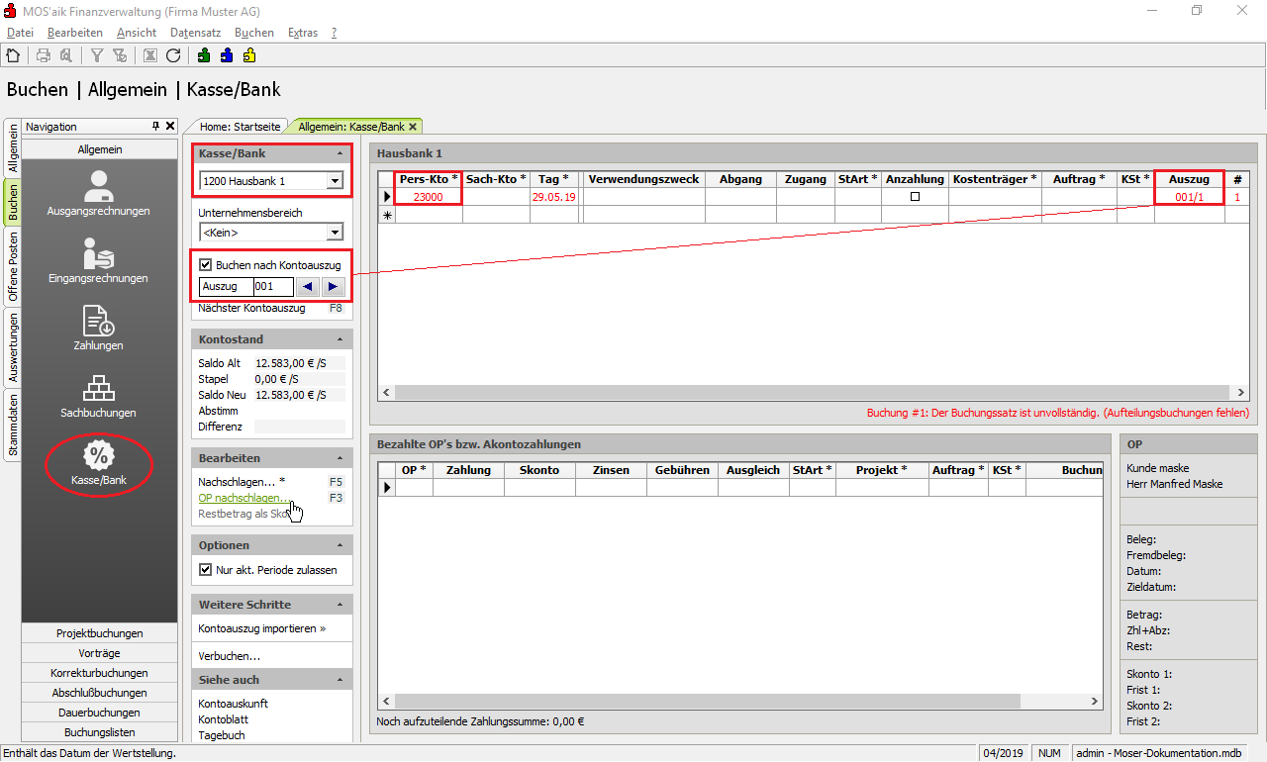1267x762 pixels.
Task: Toggle the Anzahlung checkbox in the first row
Action: pyautogui.click(x=915, y=197)
